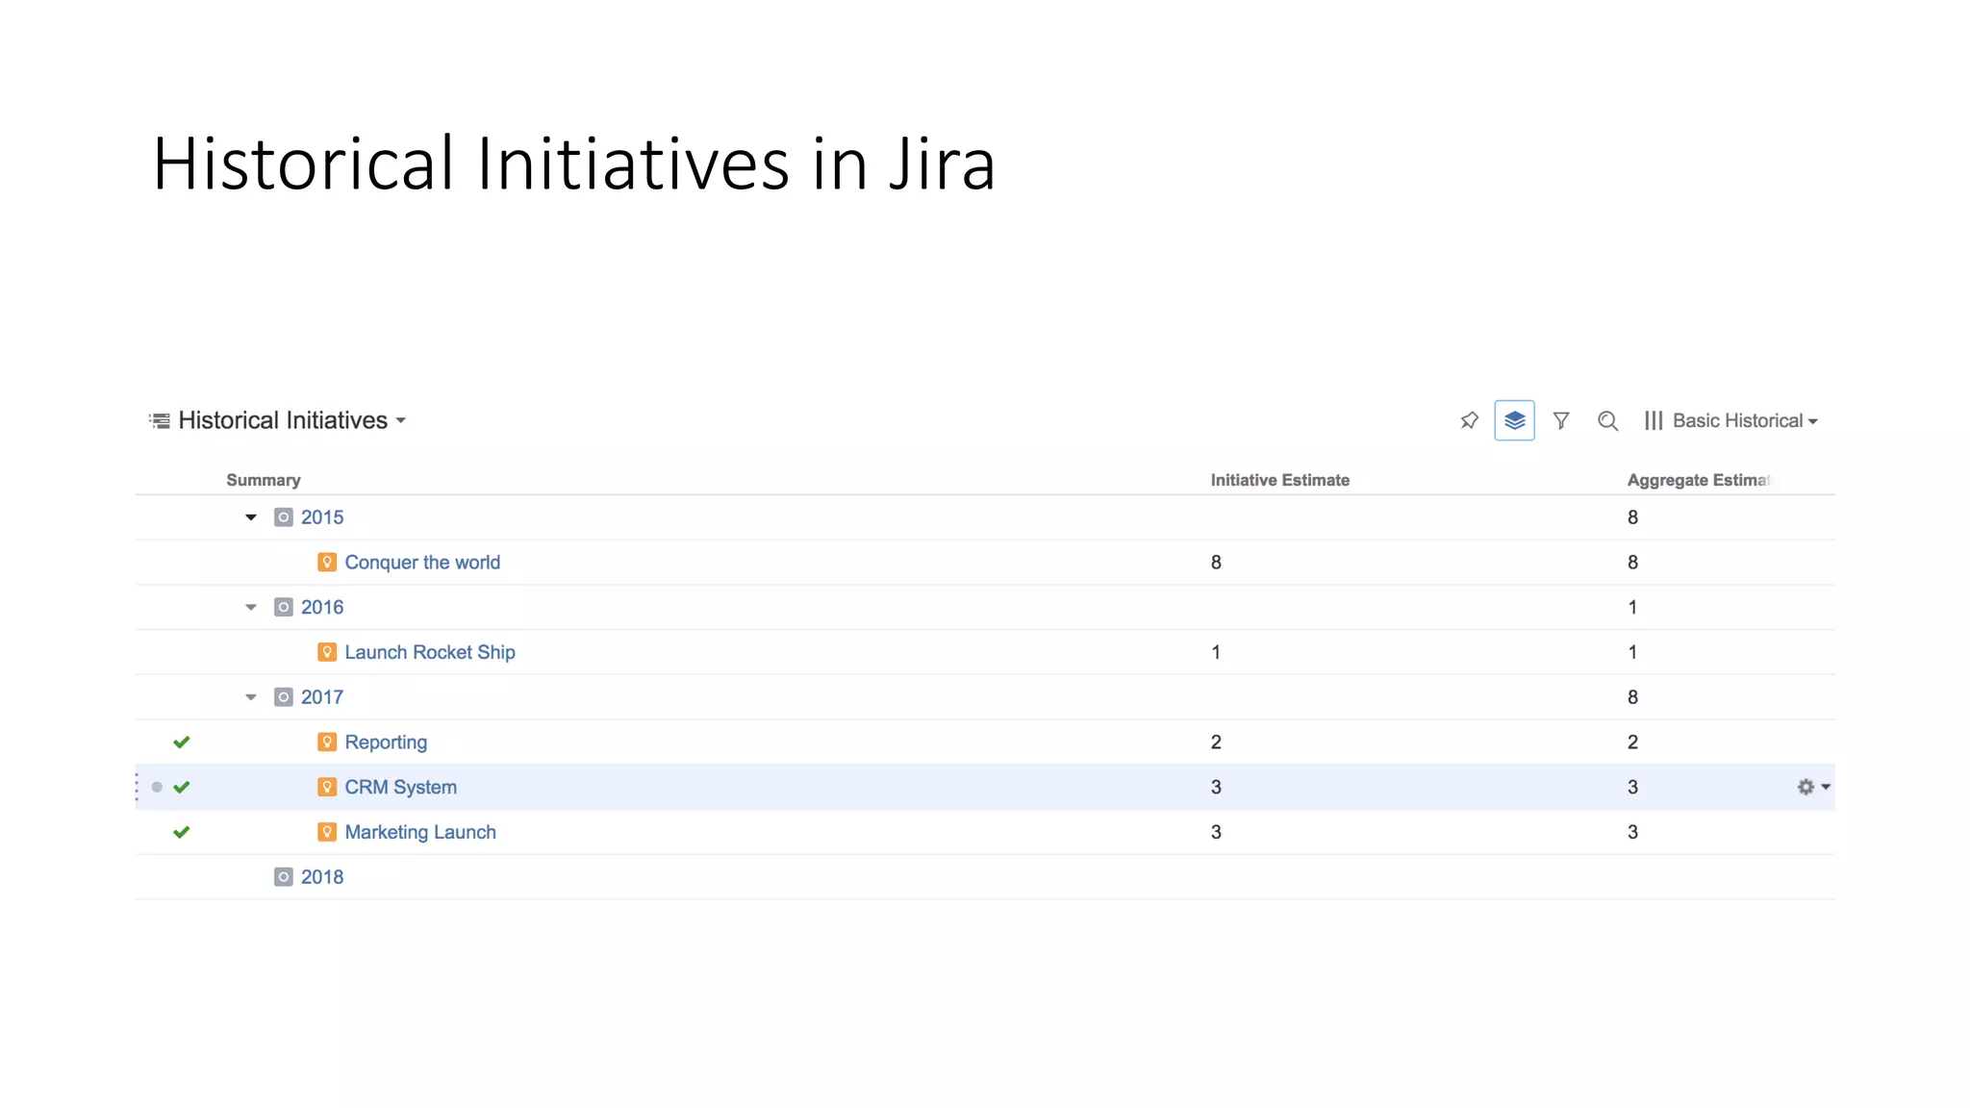Click the search magnifier icon
The height and width of the screenshot is (1108, 1970).
coord(1607,420)
